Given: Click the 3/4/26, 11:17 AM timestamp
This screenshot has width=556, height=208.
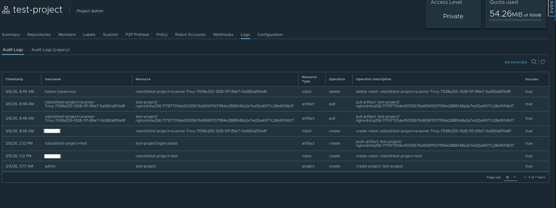Looking at the screenshot, I should pos(19,166).
